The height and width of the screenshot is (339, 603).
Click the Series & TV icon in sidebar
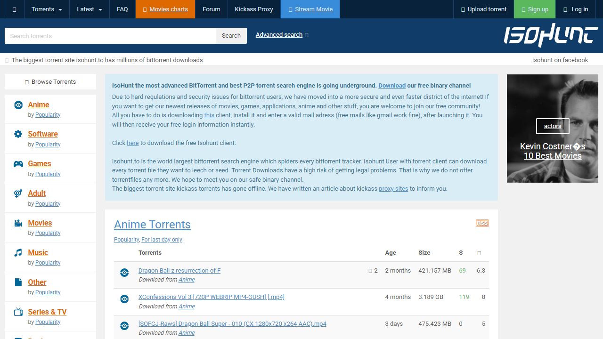tap(18, 312)
